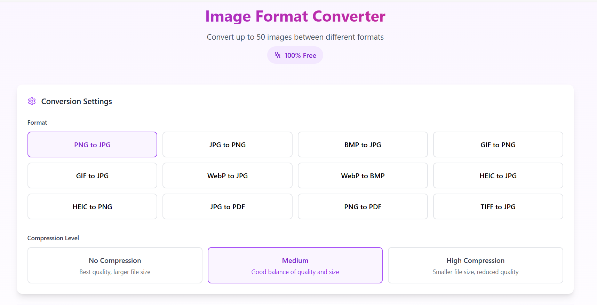Choose GIF to JPG conversion
Screen dimensions: 597x305
tap(92, 175)
